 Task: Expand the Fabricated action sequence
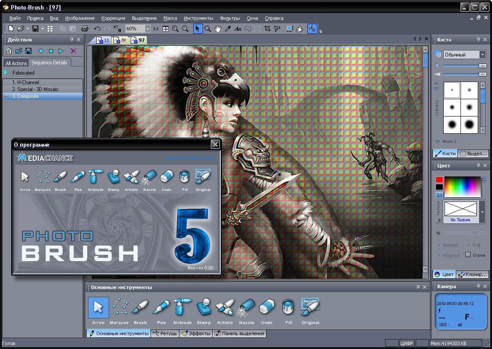[6, 72]
